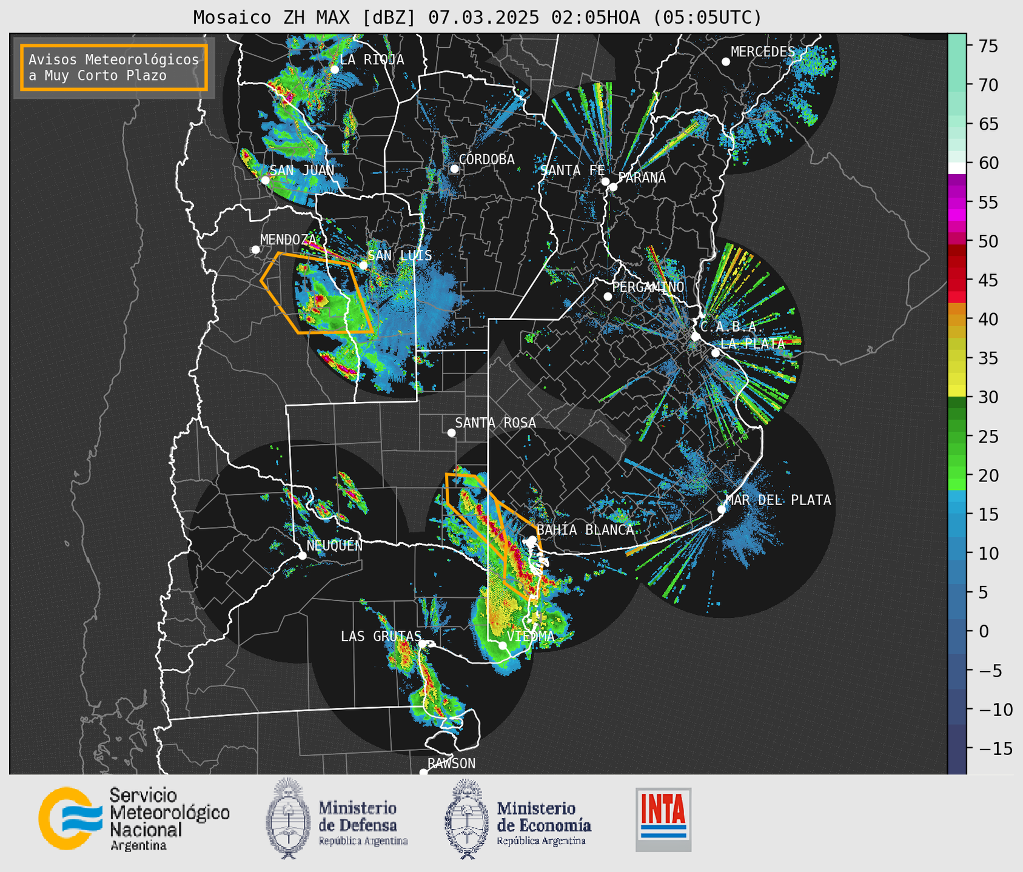
Task: Click the magenta 55 dBZ band on color bar
Action: [x=957, y=204]
